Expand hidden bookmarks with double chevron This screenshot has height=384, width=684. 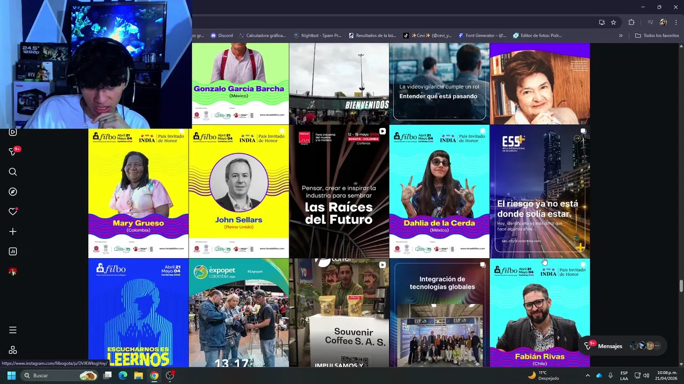(x=620, y=36)
